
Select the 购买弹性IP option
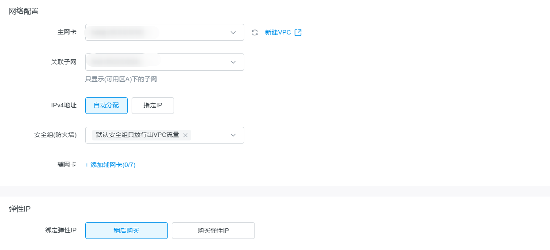[x=213, y=231]
